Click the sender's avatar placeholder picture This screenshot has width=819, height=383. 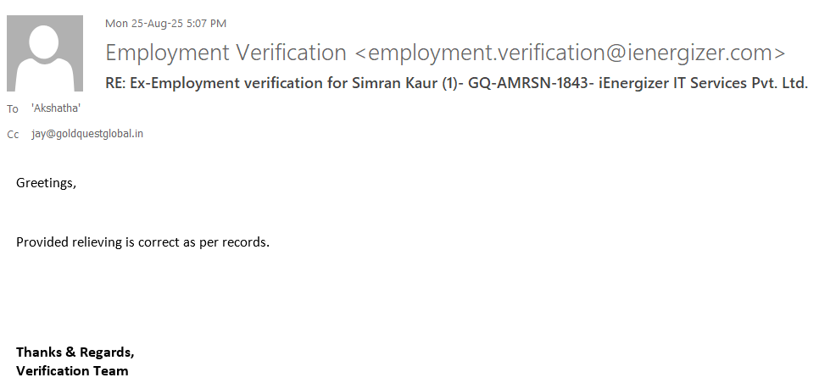[45, 53]
